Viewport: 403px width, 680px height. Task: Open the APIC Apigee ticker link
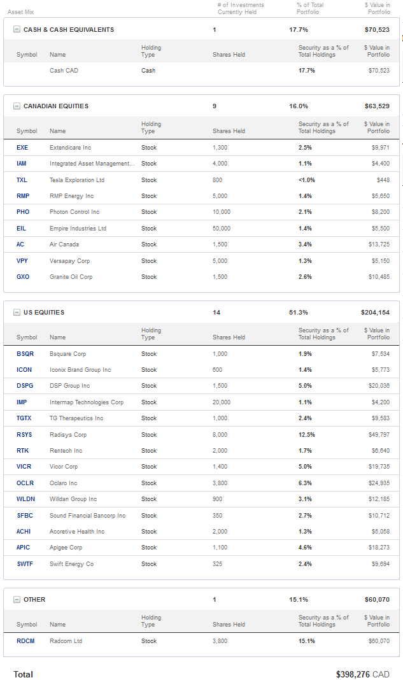(24, 548)
